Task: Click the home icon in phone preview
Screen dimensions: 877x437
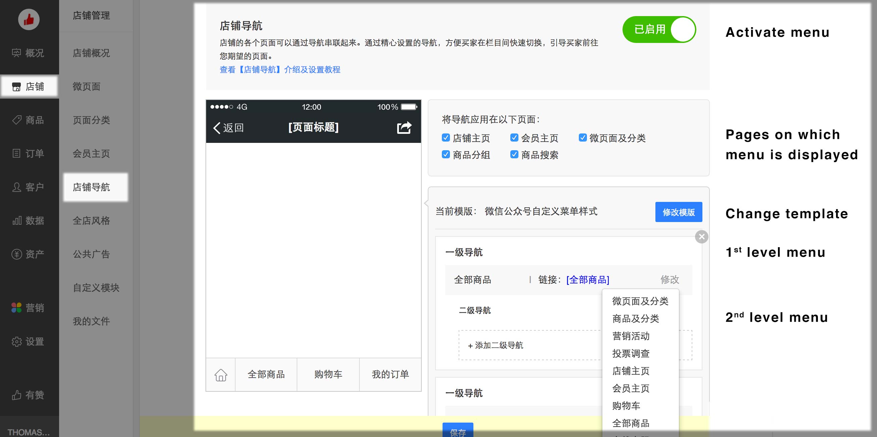Action: pyautogui.click(x=221, y=375)
